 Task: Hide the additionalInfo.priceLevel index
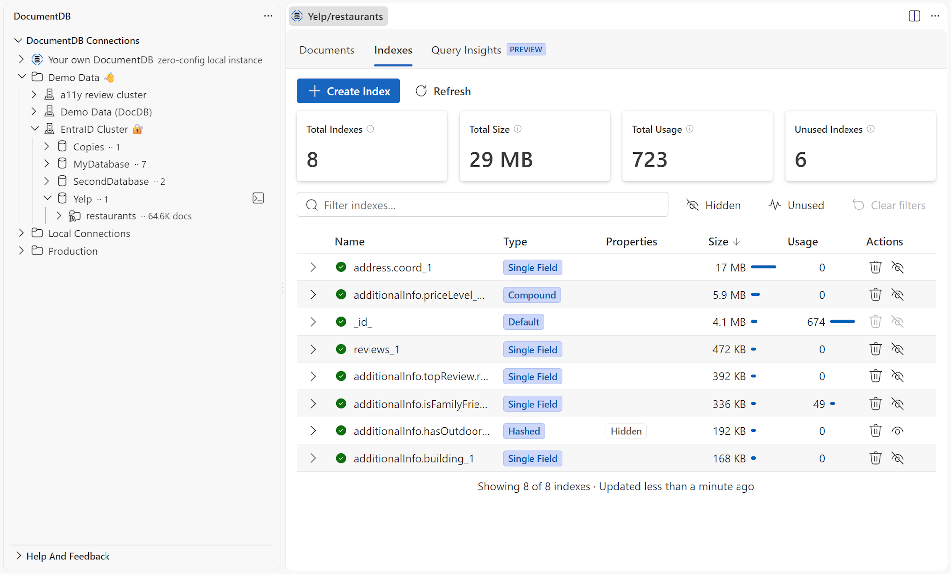pos(898,295)
